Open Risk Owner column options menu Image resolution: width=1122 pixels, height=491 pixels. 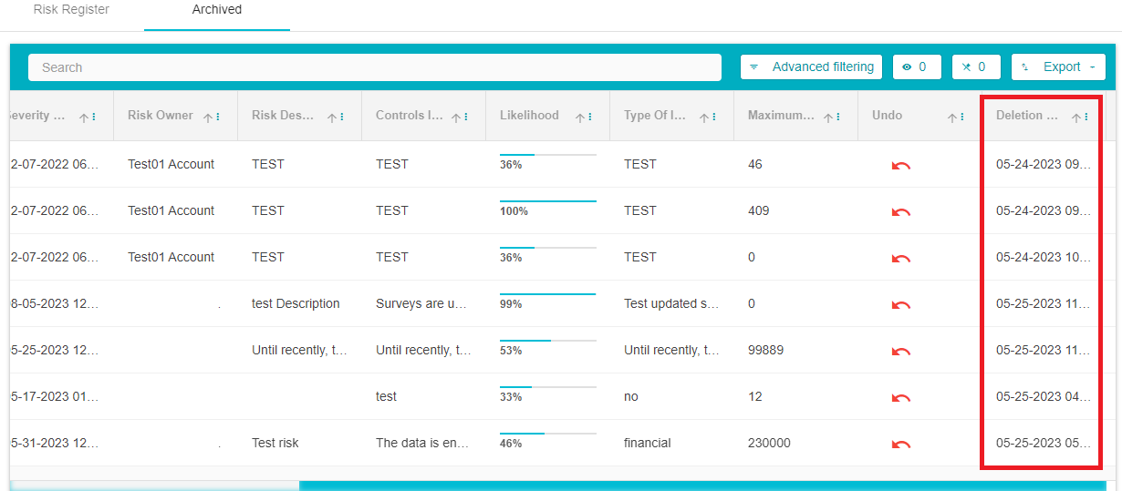pyautogui.click(x=218, y=118)
